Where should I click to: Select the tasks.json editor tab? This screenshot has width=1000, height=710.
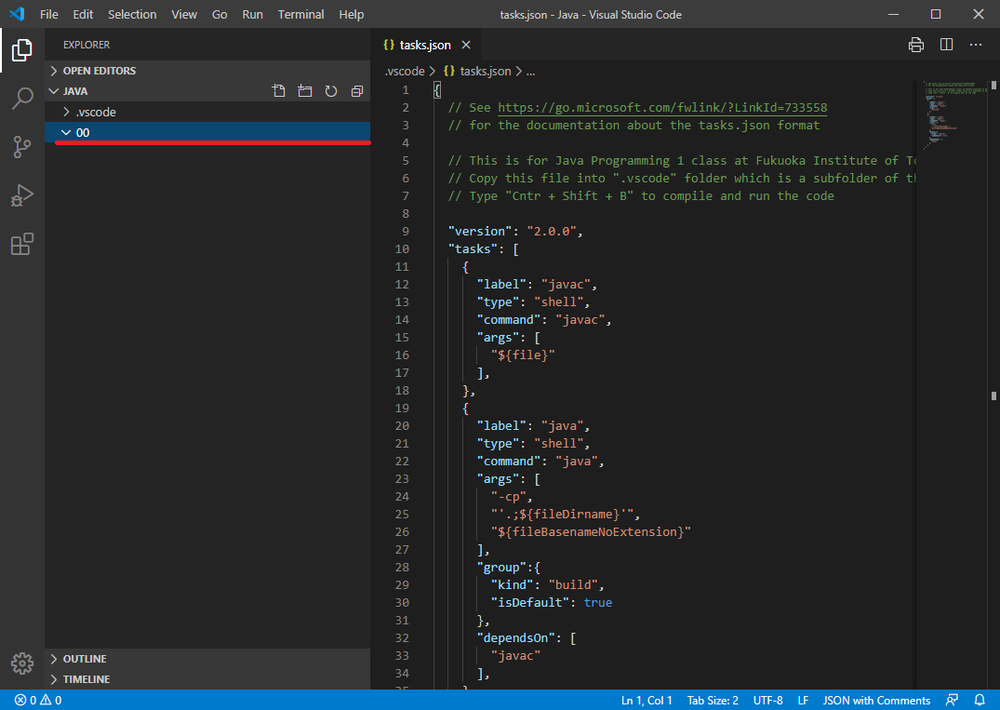pyautogui.click(x=426, y=45)
